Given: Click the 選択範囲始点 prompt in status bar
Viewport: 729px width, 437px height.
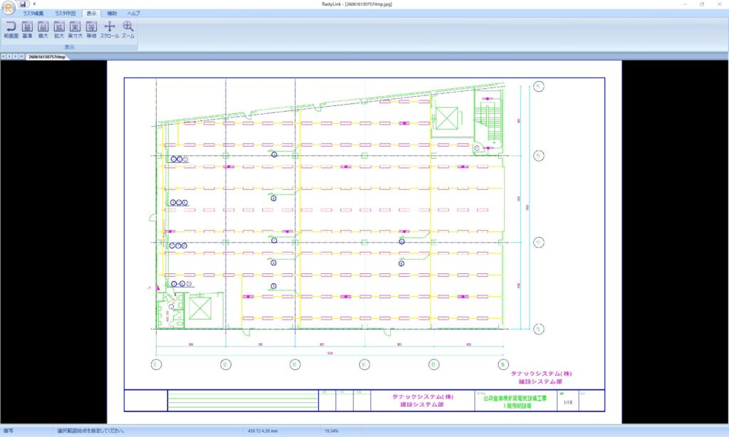Looking at the screenshot, I should [x=90, y=431].
